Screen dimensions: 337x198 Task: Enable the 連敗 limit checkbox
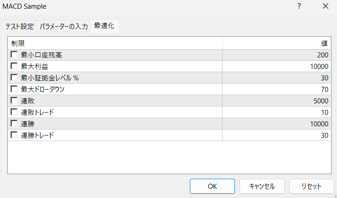pos(14,101)
